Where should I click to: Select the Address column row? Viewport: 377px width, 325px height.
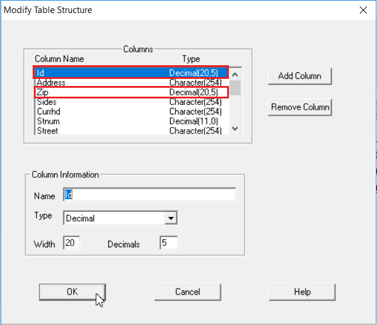point(132,82)
